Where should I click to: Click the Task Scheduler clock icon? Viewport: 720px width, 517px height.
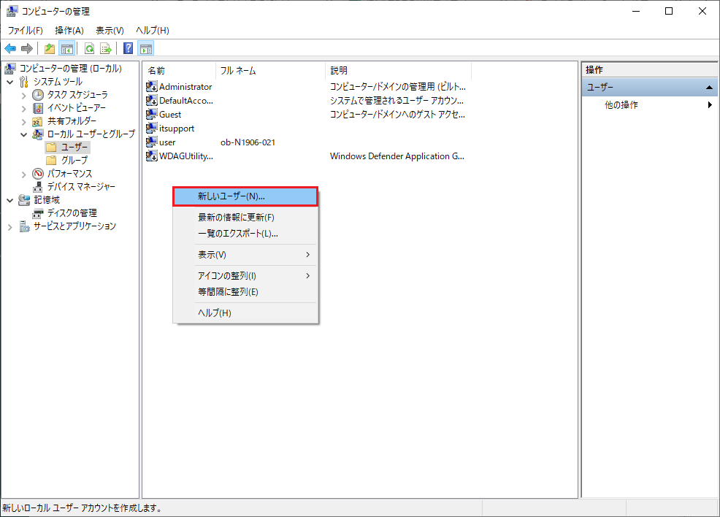coord(38,95)
